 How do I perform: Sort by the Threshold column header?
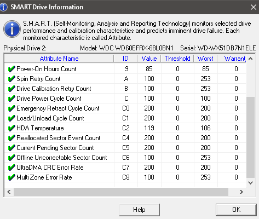tap(177, 59)
